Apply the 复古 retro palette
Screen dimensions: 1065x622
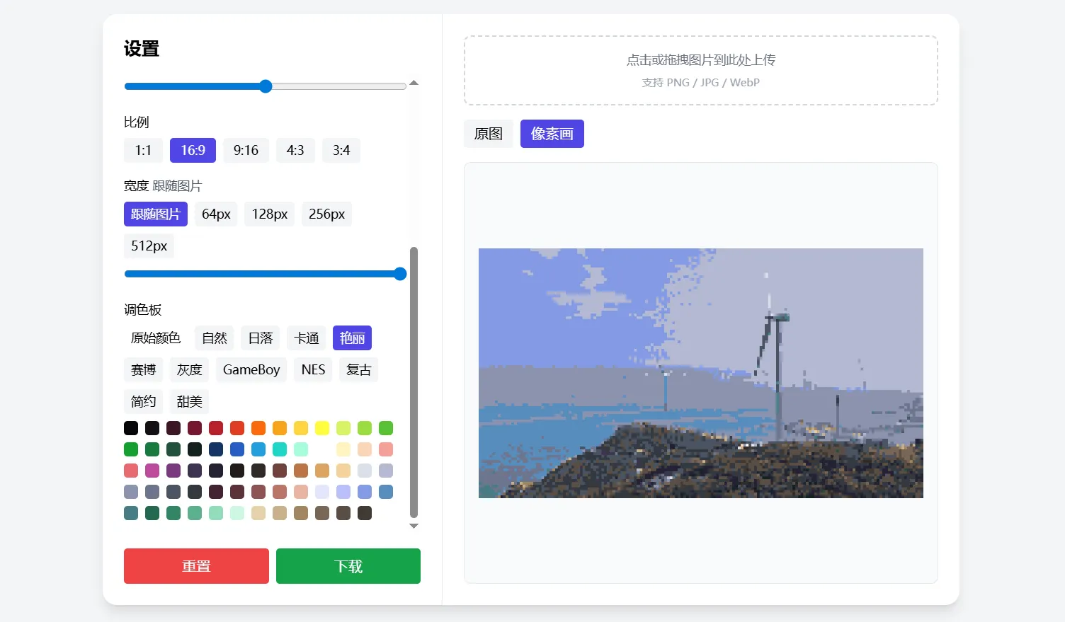358,369
